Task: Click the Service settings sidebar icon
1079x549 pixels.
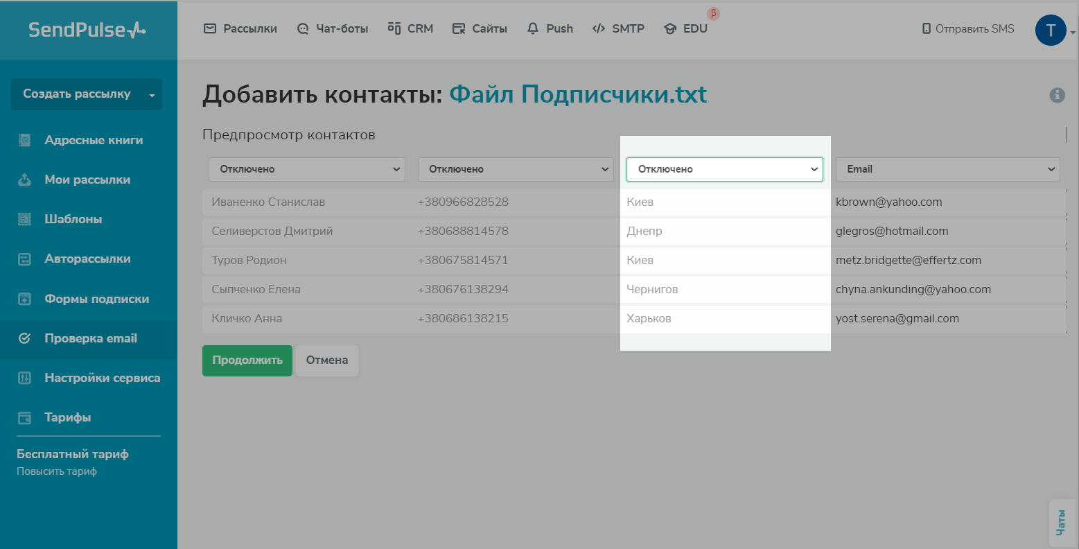Action: pos(24,378)
